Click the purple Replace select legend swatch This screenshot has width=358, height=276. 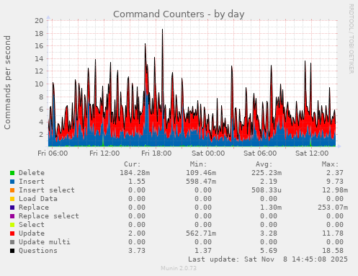click(12, 216)
